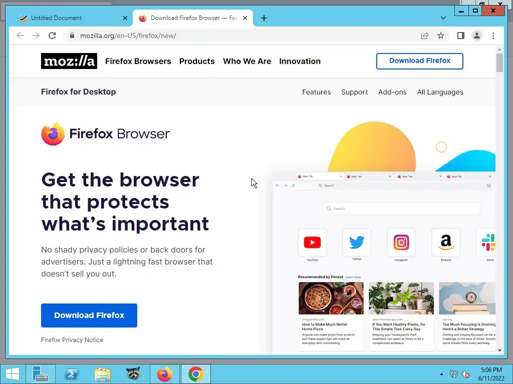Click the scrollbar down arrow
The image size is (513, 384).
coord(499,350)
